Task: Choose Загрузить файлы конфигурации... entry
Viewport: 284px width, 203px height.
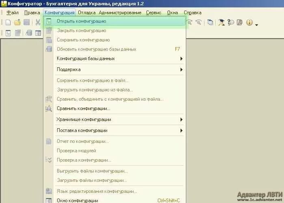Action: [115, 180]
